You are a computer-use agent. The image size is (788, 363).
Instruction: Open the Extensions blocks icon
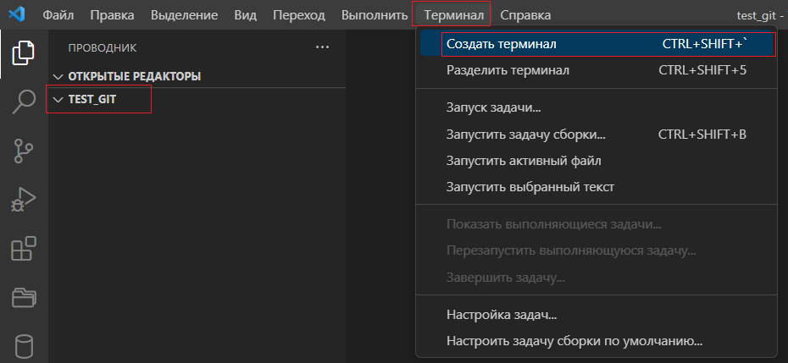coord(24,249)
